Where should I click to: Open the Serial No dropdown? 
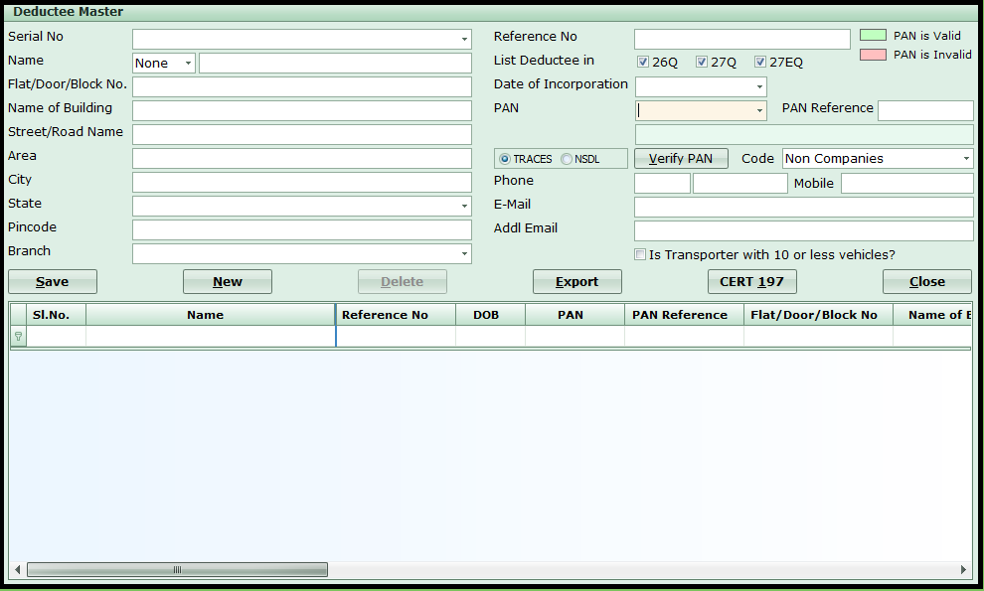464,39
